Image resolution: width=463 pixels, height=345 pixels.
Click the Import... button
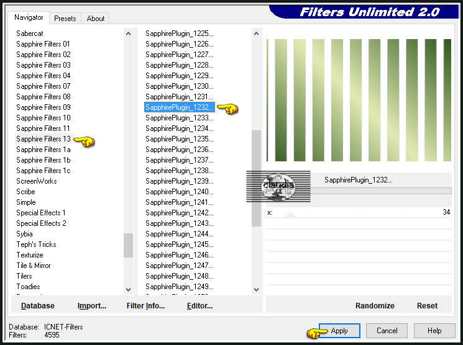[x=92, y=305]
